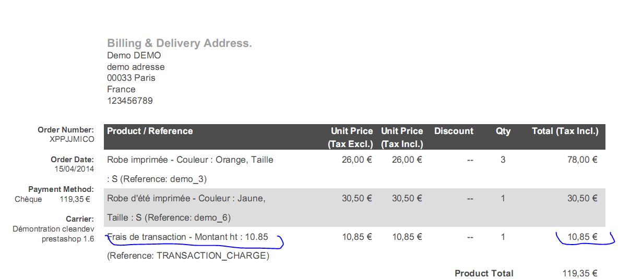
Task: Click the Qty column header
Action: (503, 131)
